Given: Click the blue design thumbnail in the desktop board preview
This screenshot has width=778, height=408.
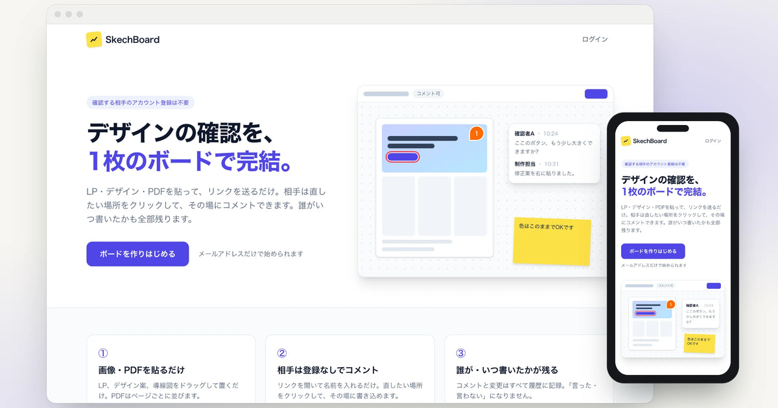Looking at the screenshot, I should 434,148.
